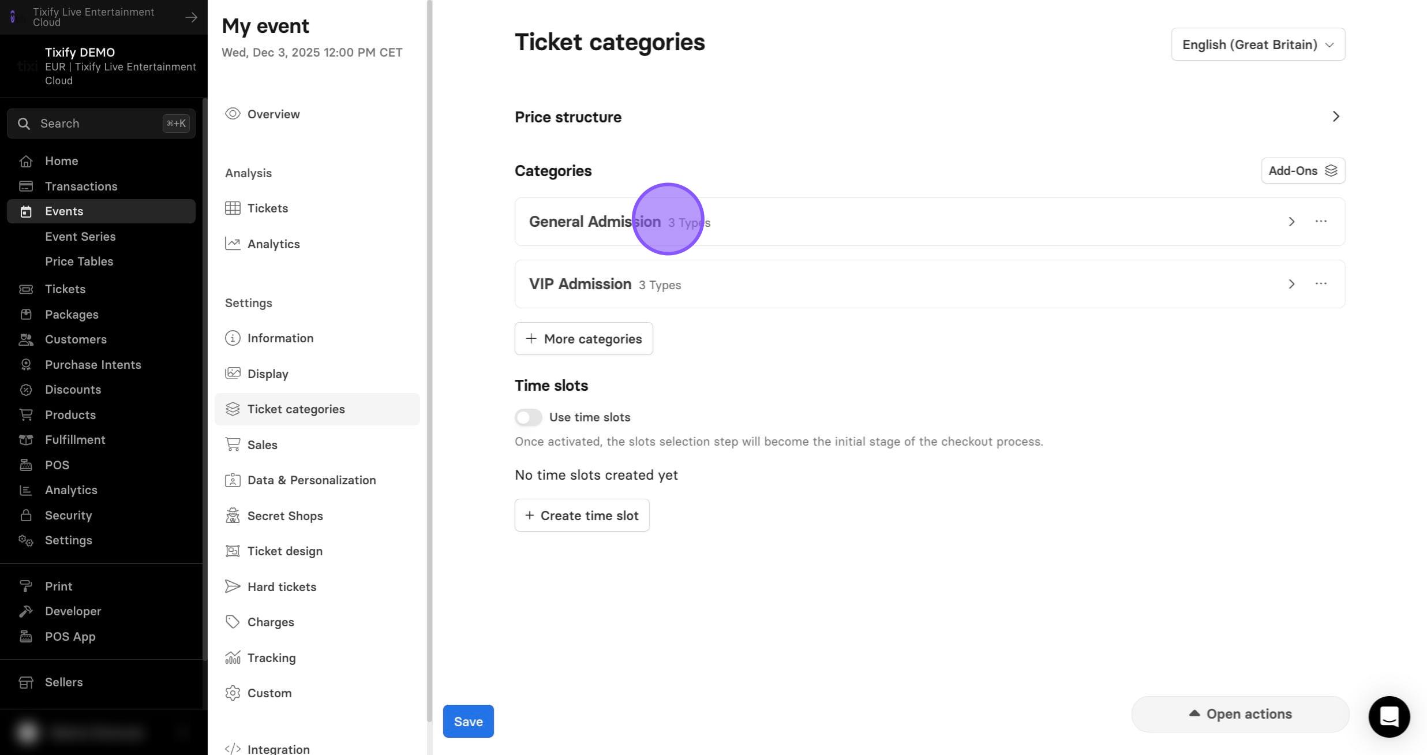1427x755 pixels.
Task: Expand the General Admission category chevron
Action: 1291,222
